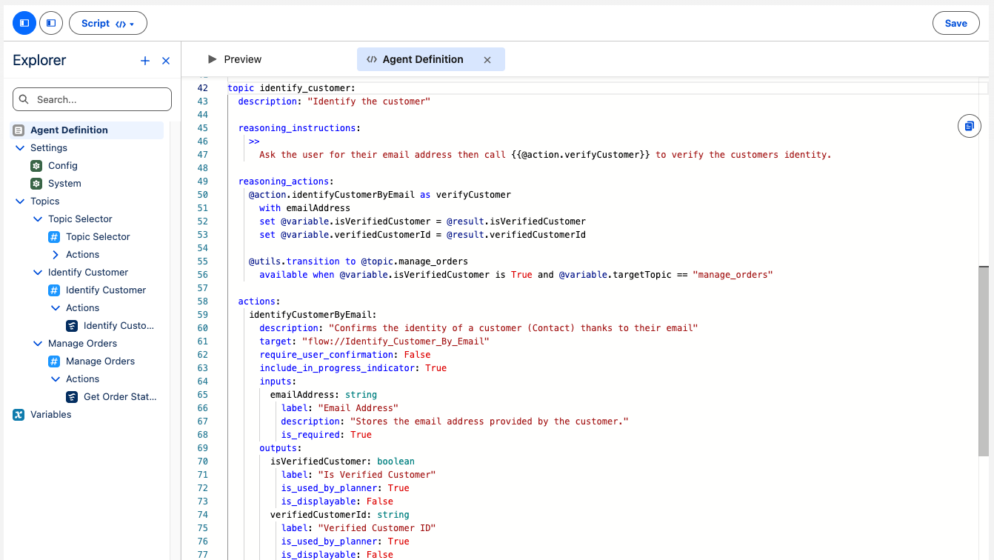Click the Save button
994x560 pixels.
click(955, 23)
